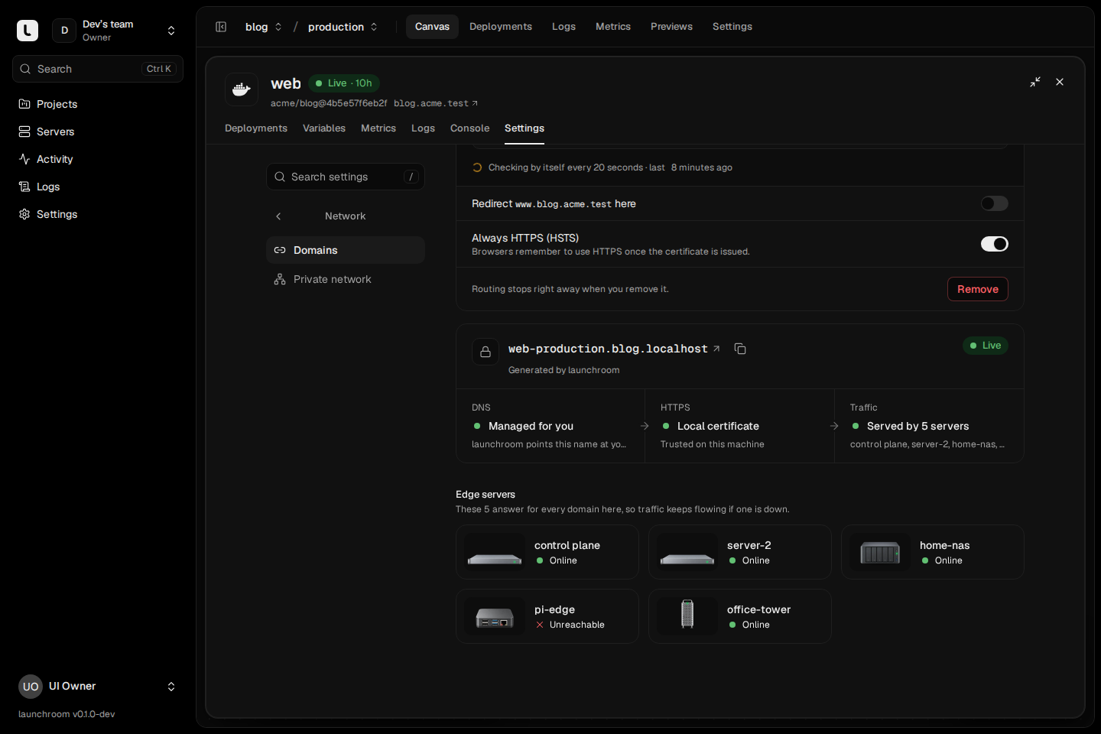Image resolution: width=1101 pixels, height=734 pixels.
Task: Open the blog project dropdown
Action: pos(263,27)
